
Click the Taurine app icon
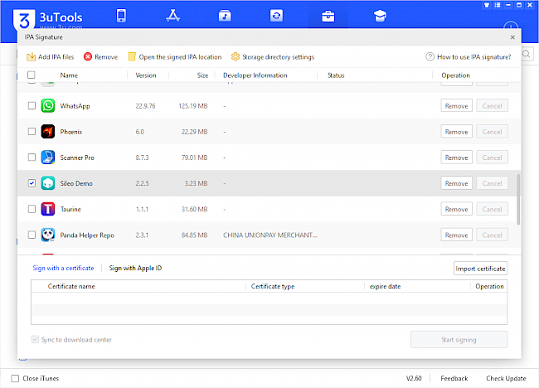(48, 209)
